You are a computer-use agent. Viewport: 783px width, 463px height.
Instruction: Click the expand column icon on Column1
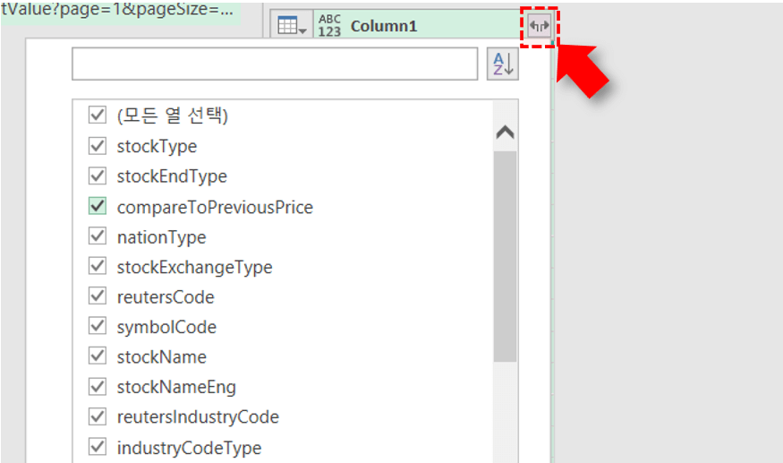pos(538,26)
